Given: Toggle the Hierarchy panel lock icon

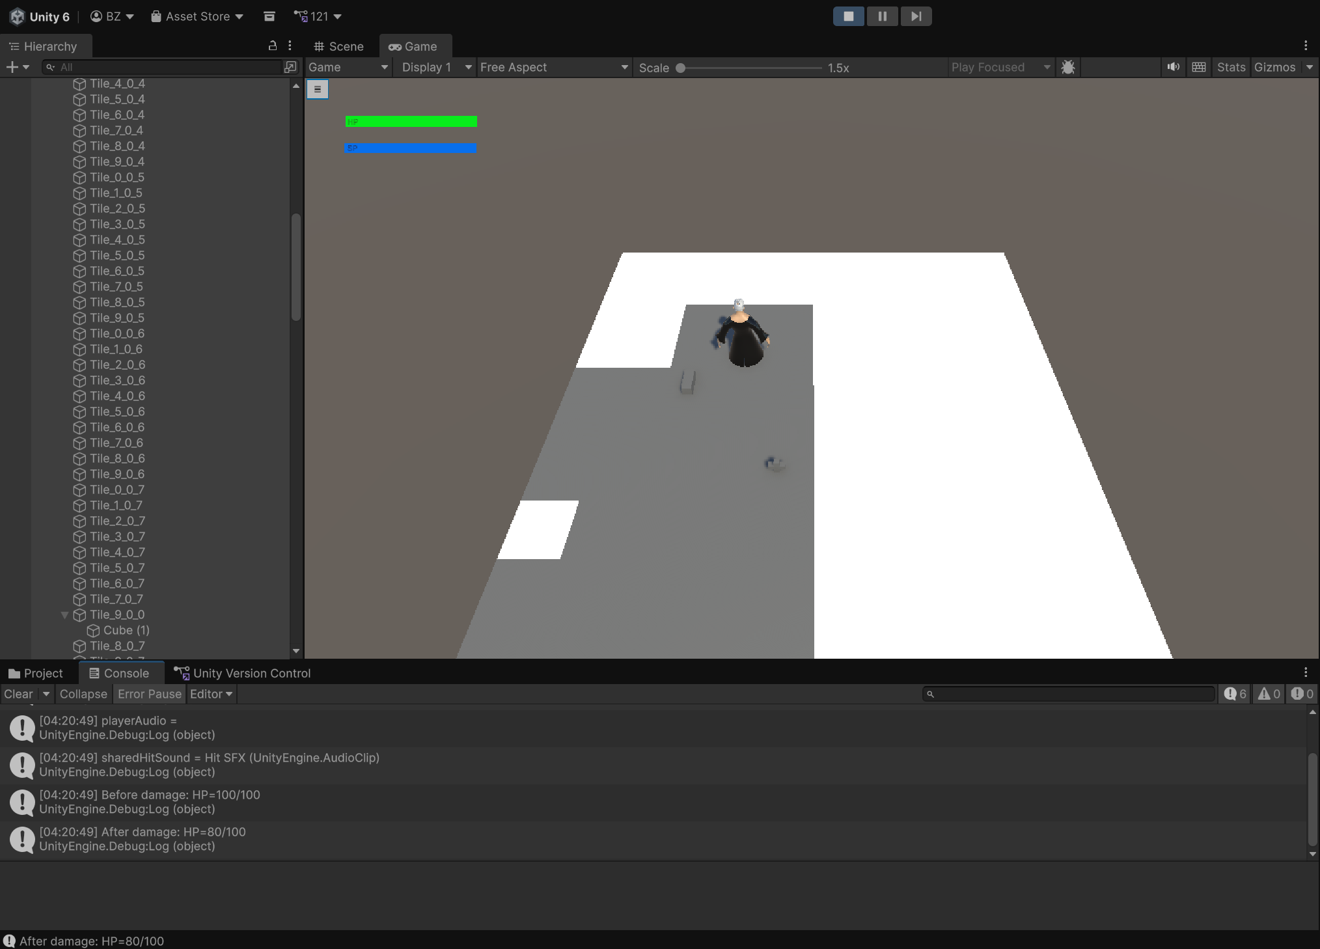Looking at the screenshot, I should tap(273, 46).
